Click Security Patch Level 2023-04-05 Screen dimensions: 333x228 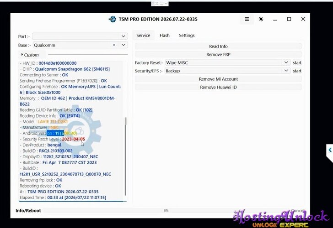coord(52,139)
